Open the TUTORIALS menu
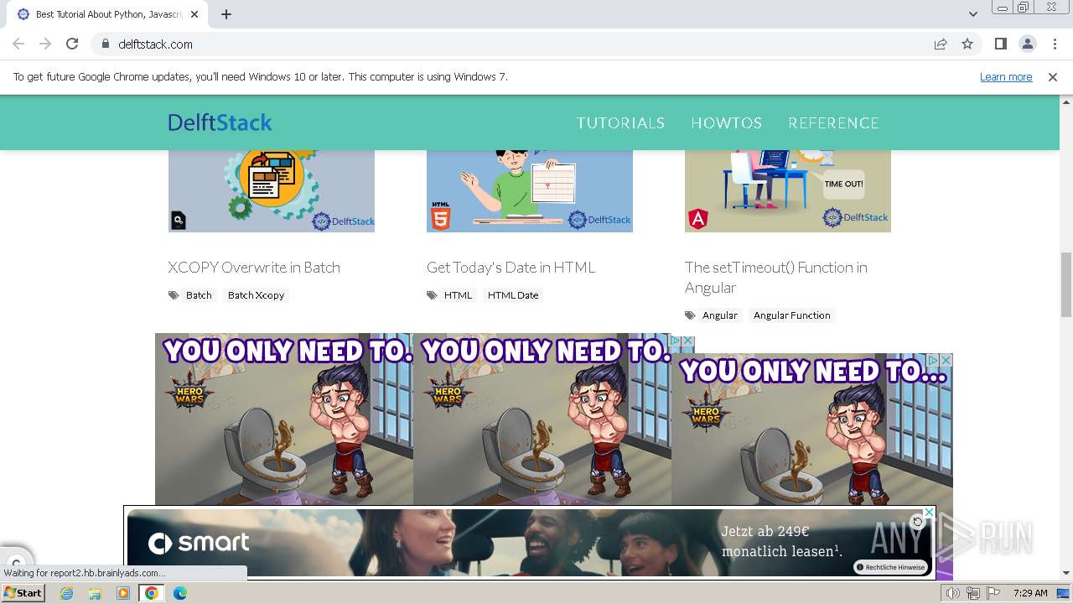Screen dimensions: 1073x604 click(620, 122)
